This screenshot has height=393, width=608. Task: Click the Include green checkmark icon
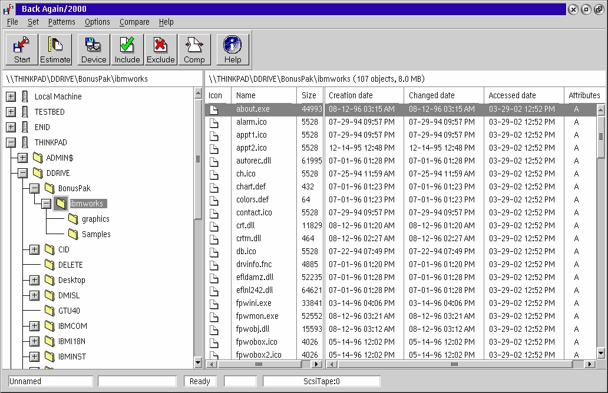coord(127,49)
